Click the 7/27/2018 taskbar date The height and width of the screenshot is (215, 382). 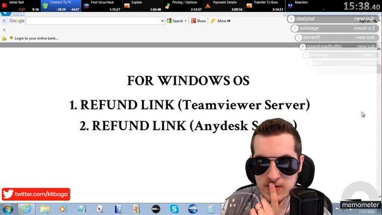[x=366, y=212]
